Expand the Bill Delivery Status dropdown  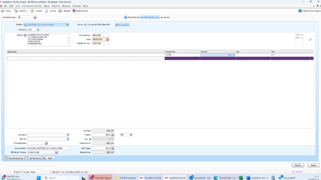(57, 152)
